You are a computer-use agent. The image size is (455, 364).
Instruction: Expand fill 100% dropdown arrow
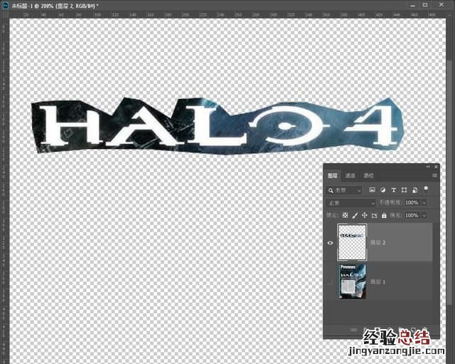[424, 215]
